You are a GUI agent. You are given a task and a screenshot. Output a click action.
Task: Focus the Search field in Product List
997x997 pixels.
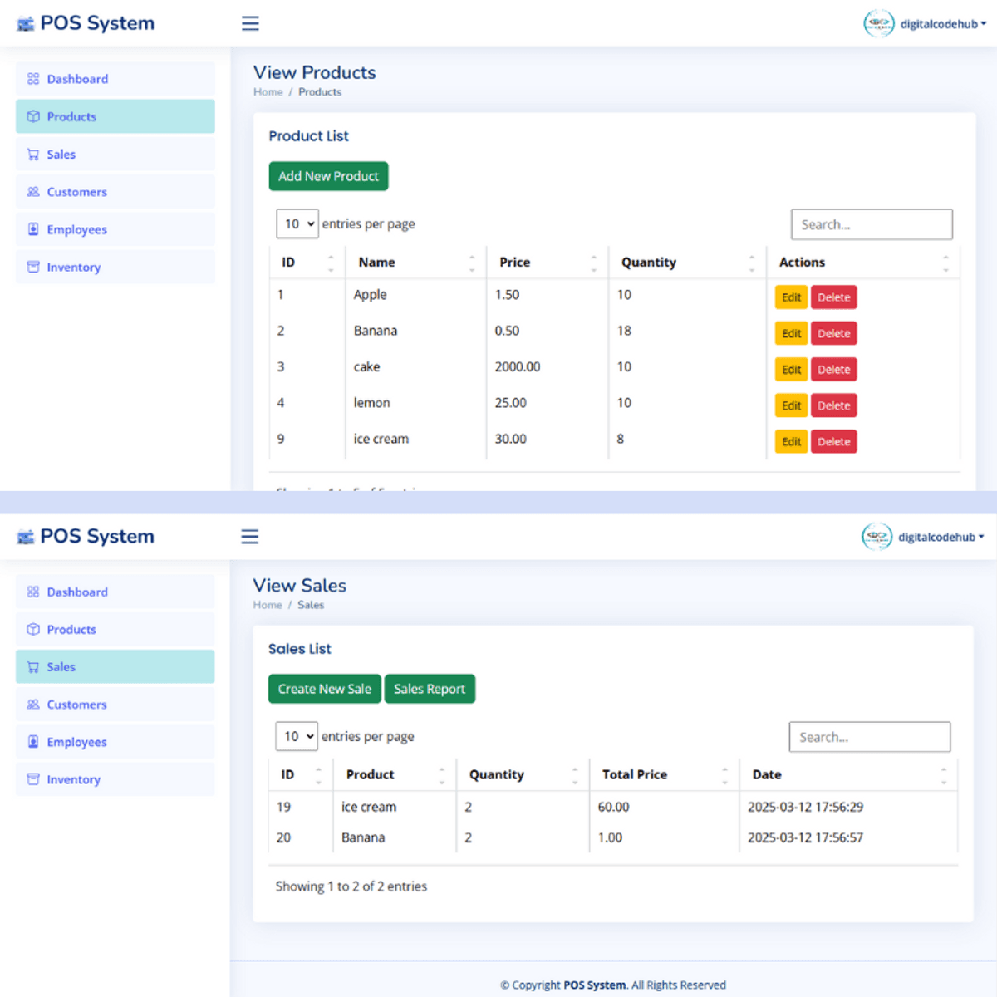[872, 224]
